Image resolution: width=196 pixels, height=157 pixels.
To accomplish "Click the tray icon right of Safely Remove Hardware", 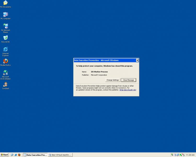I will [175, 155].
